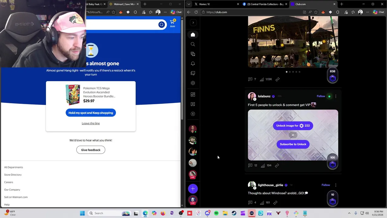Click Subscribe to Unlock button
The width and height of the screenshot is (387, 218).
[x=293, y=144]
